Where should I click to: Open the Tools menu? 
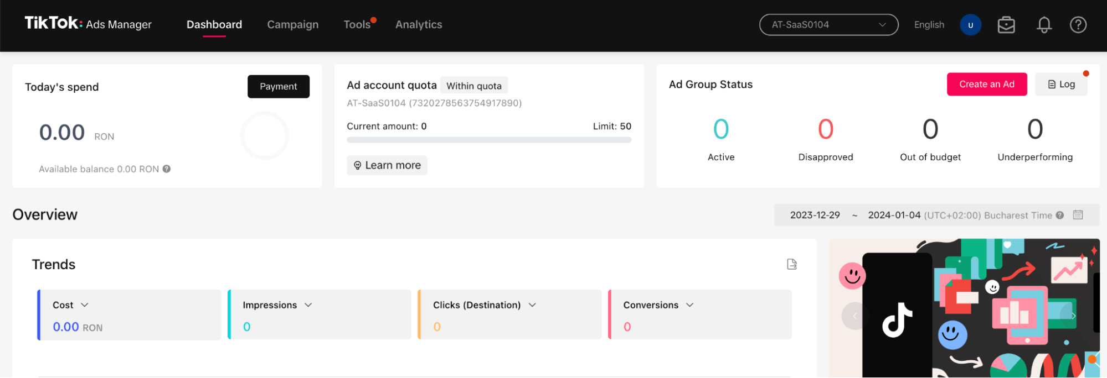[357, 25]
